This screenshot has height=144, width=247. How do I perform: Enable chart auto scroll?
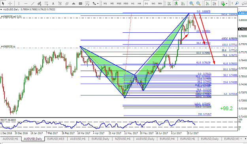click(x=207, y=3)
